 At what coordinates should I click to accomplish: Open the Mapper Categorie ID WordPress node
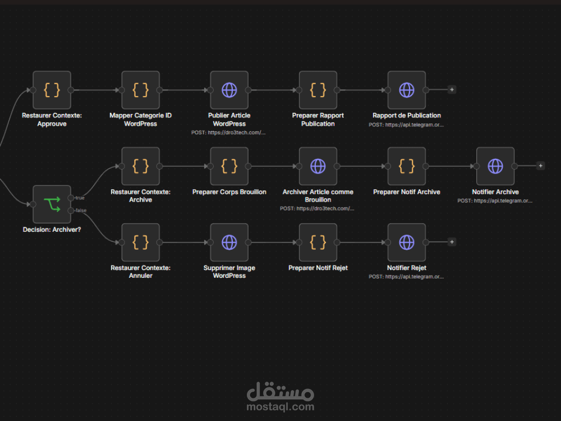(x=141, y=90)
